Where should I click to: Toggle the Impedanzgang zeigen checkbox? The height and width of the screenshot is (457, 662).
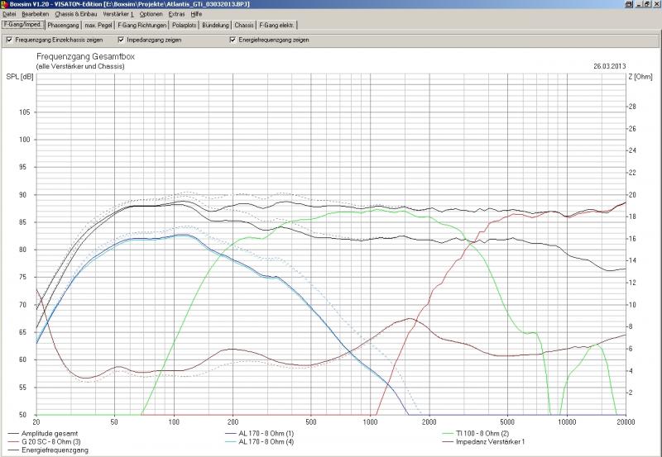click(x=122, y=40)
